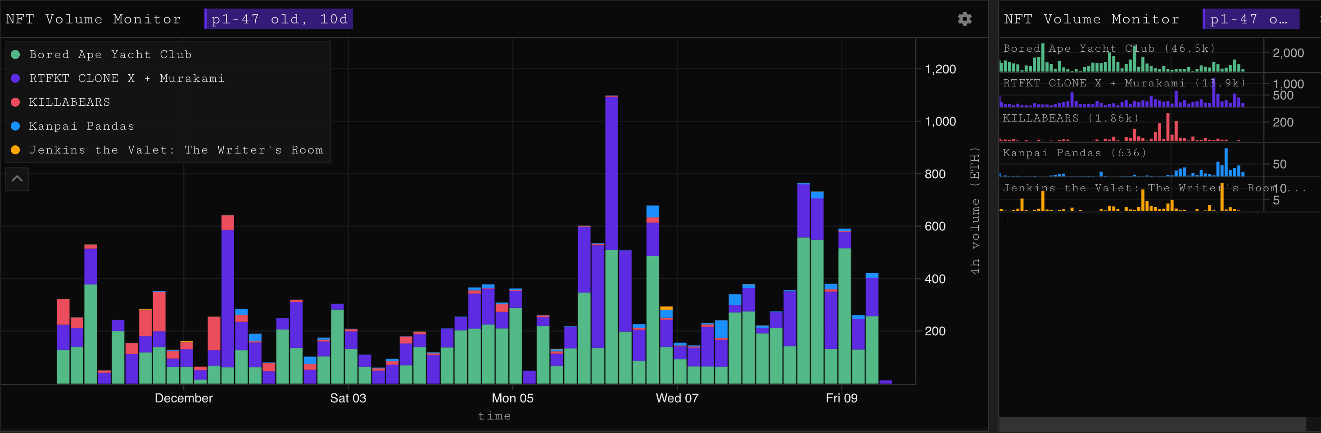Image resolution: width=1321 pixels, height=433 pixels.
Task: Click purple RTFKT legend color dot
Action: 15,78
